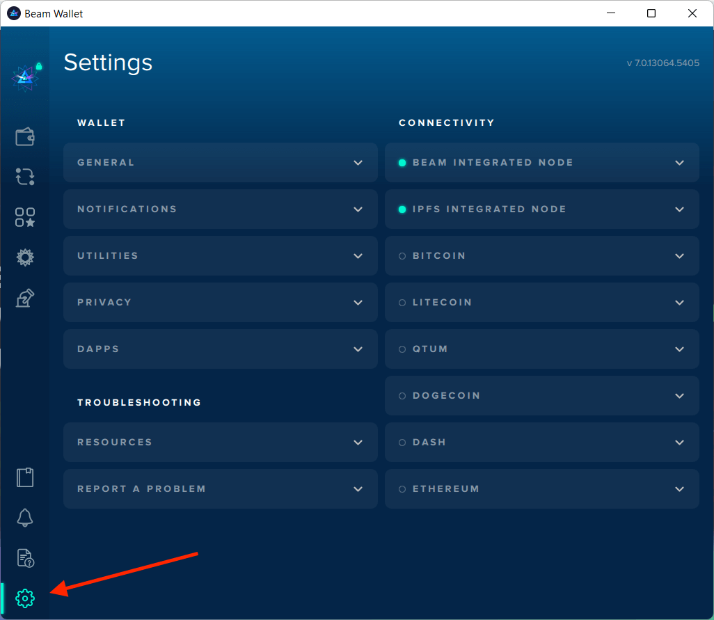Open the Wallet icon in sidebar

pyautogui.click(x=25, y=136)
